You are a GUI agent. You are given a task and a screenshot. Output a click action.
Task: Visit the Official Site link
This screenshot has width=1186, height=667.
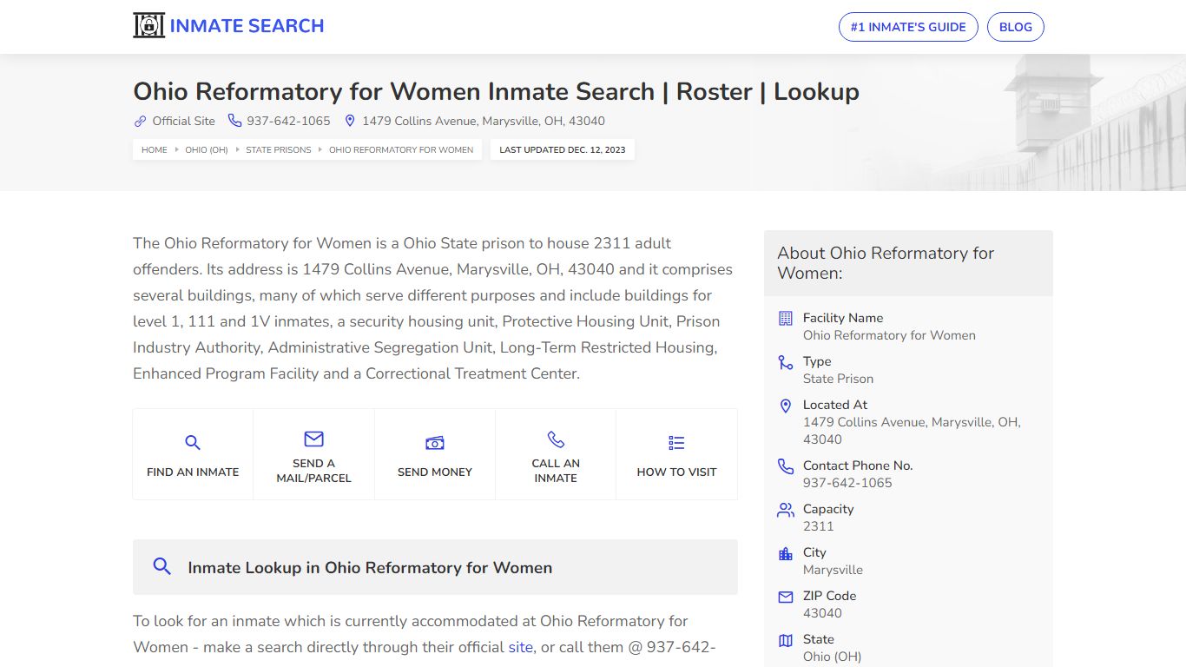click(183, 121)
